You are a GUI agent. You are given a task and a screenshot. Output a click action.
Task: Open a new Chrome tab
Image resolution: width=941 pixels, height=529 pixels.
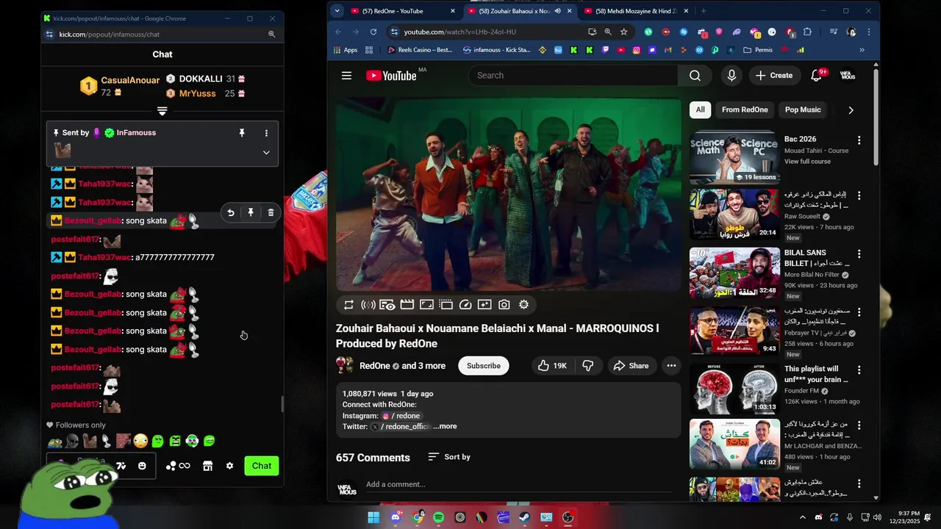coord(704,11)
